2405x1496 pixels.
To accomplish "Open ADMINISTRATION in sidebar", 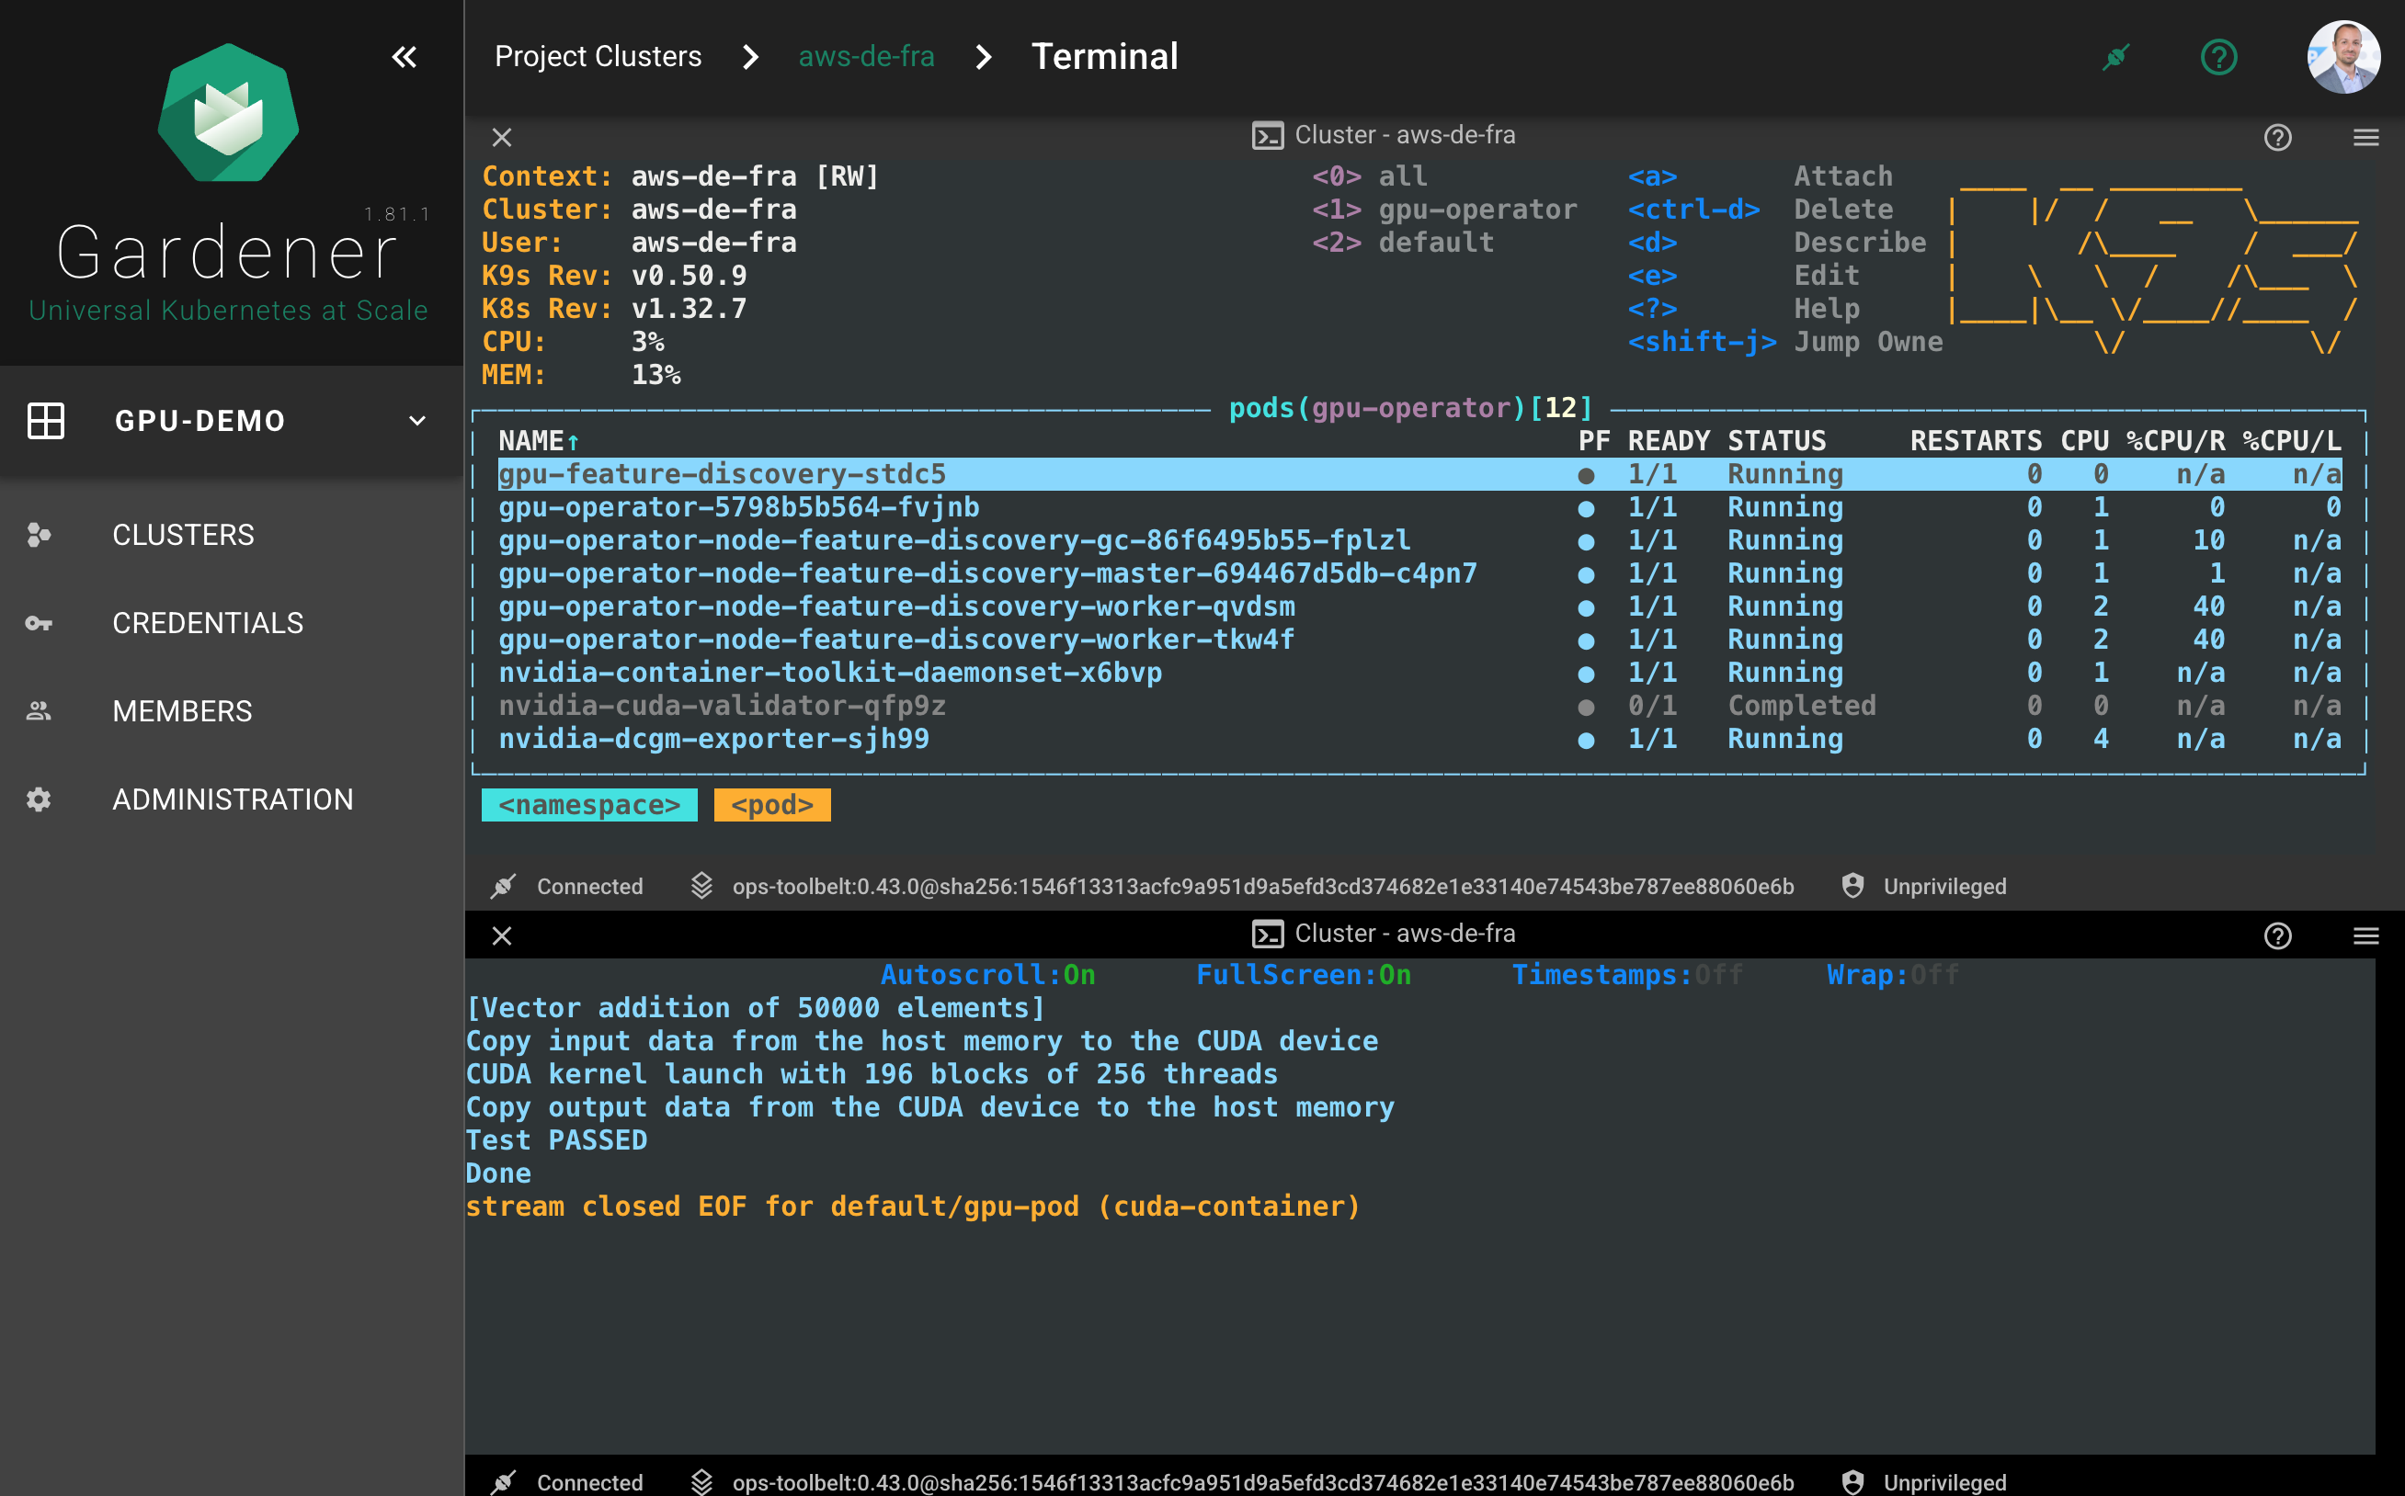I will pyautogui.click(x=234, y=799).
